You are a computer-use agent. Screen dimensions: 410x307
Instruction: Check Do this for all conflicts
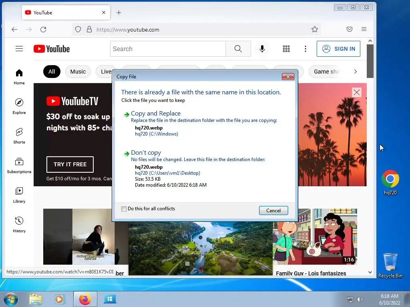[x=124, y=209]
